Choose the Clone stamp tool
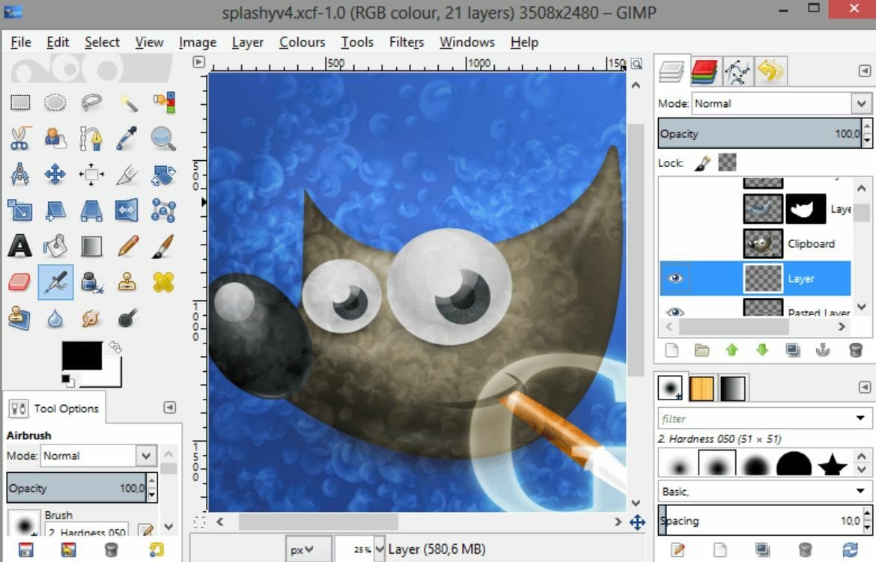Screen dimensions: 876x562 [126, 281]
